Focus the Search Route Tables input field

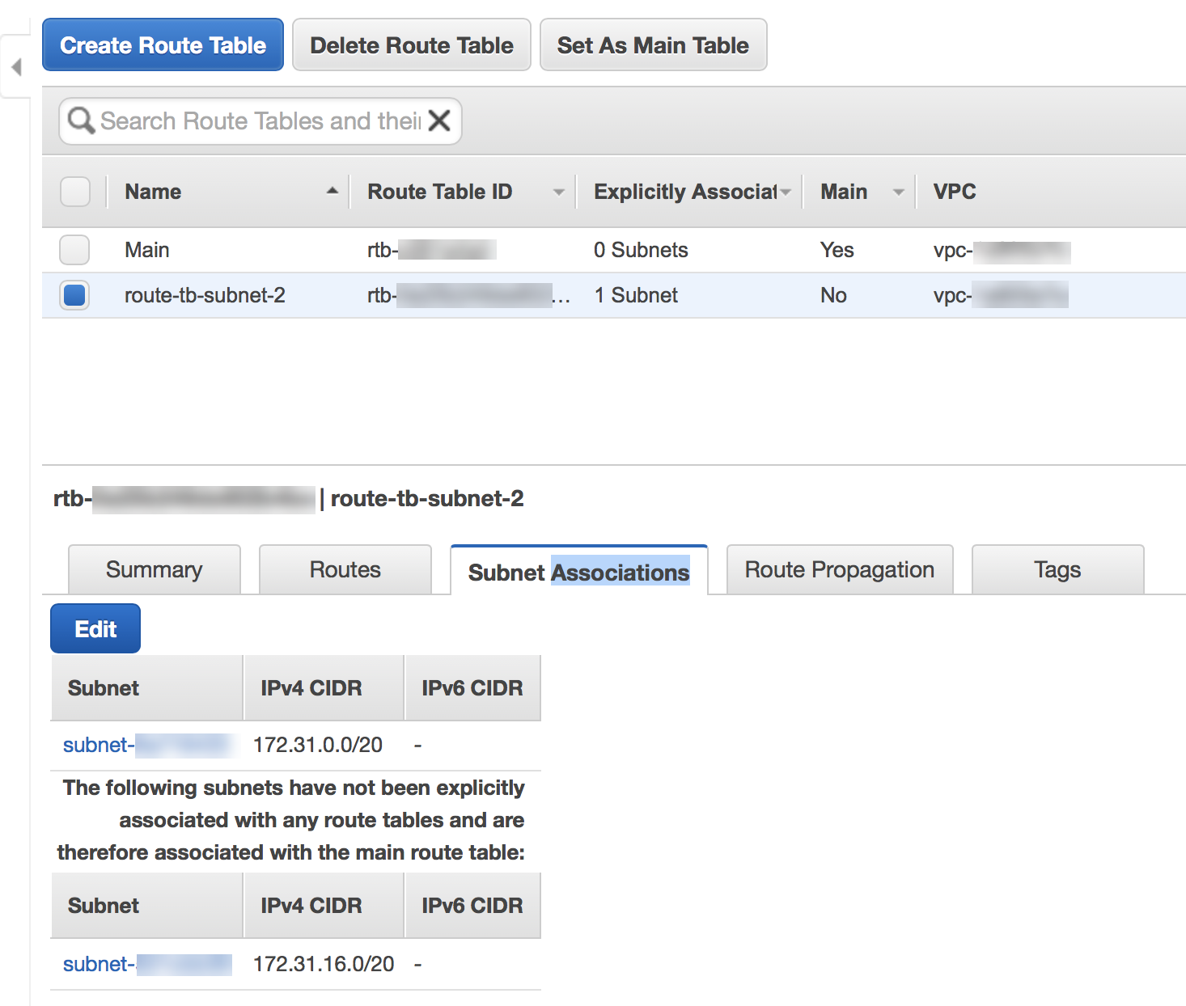259,121
